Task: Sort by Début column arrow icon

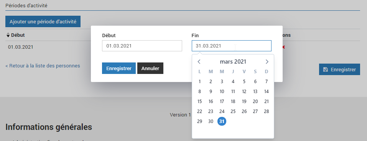Action: coord(8,35)
